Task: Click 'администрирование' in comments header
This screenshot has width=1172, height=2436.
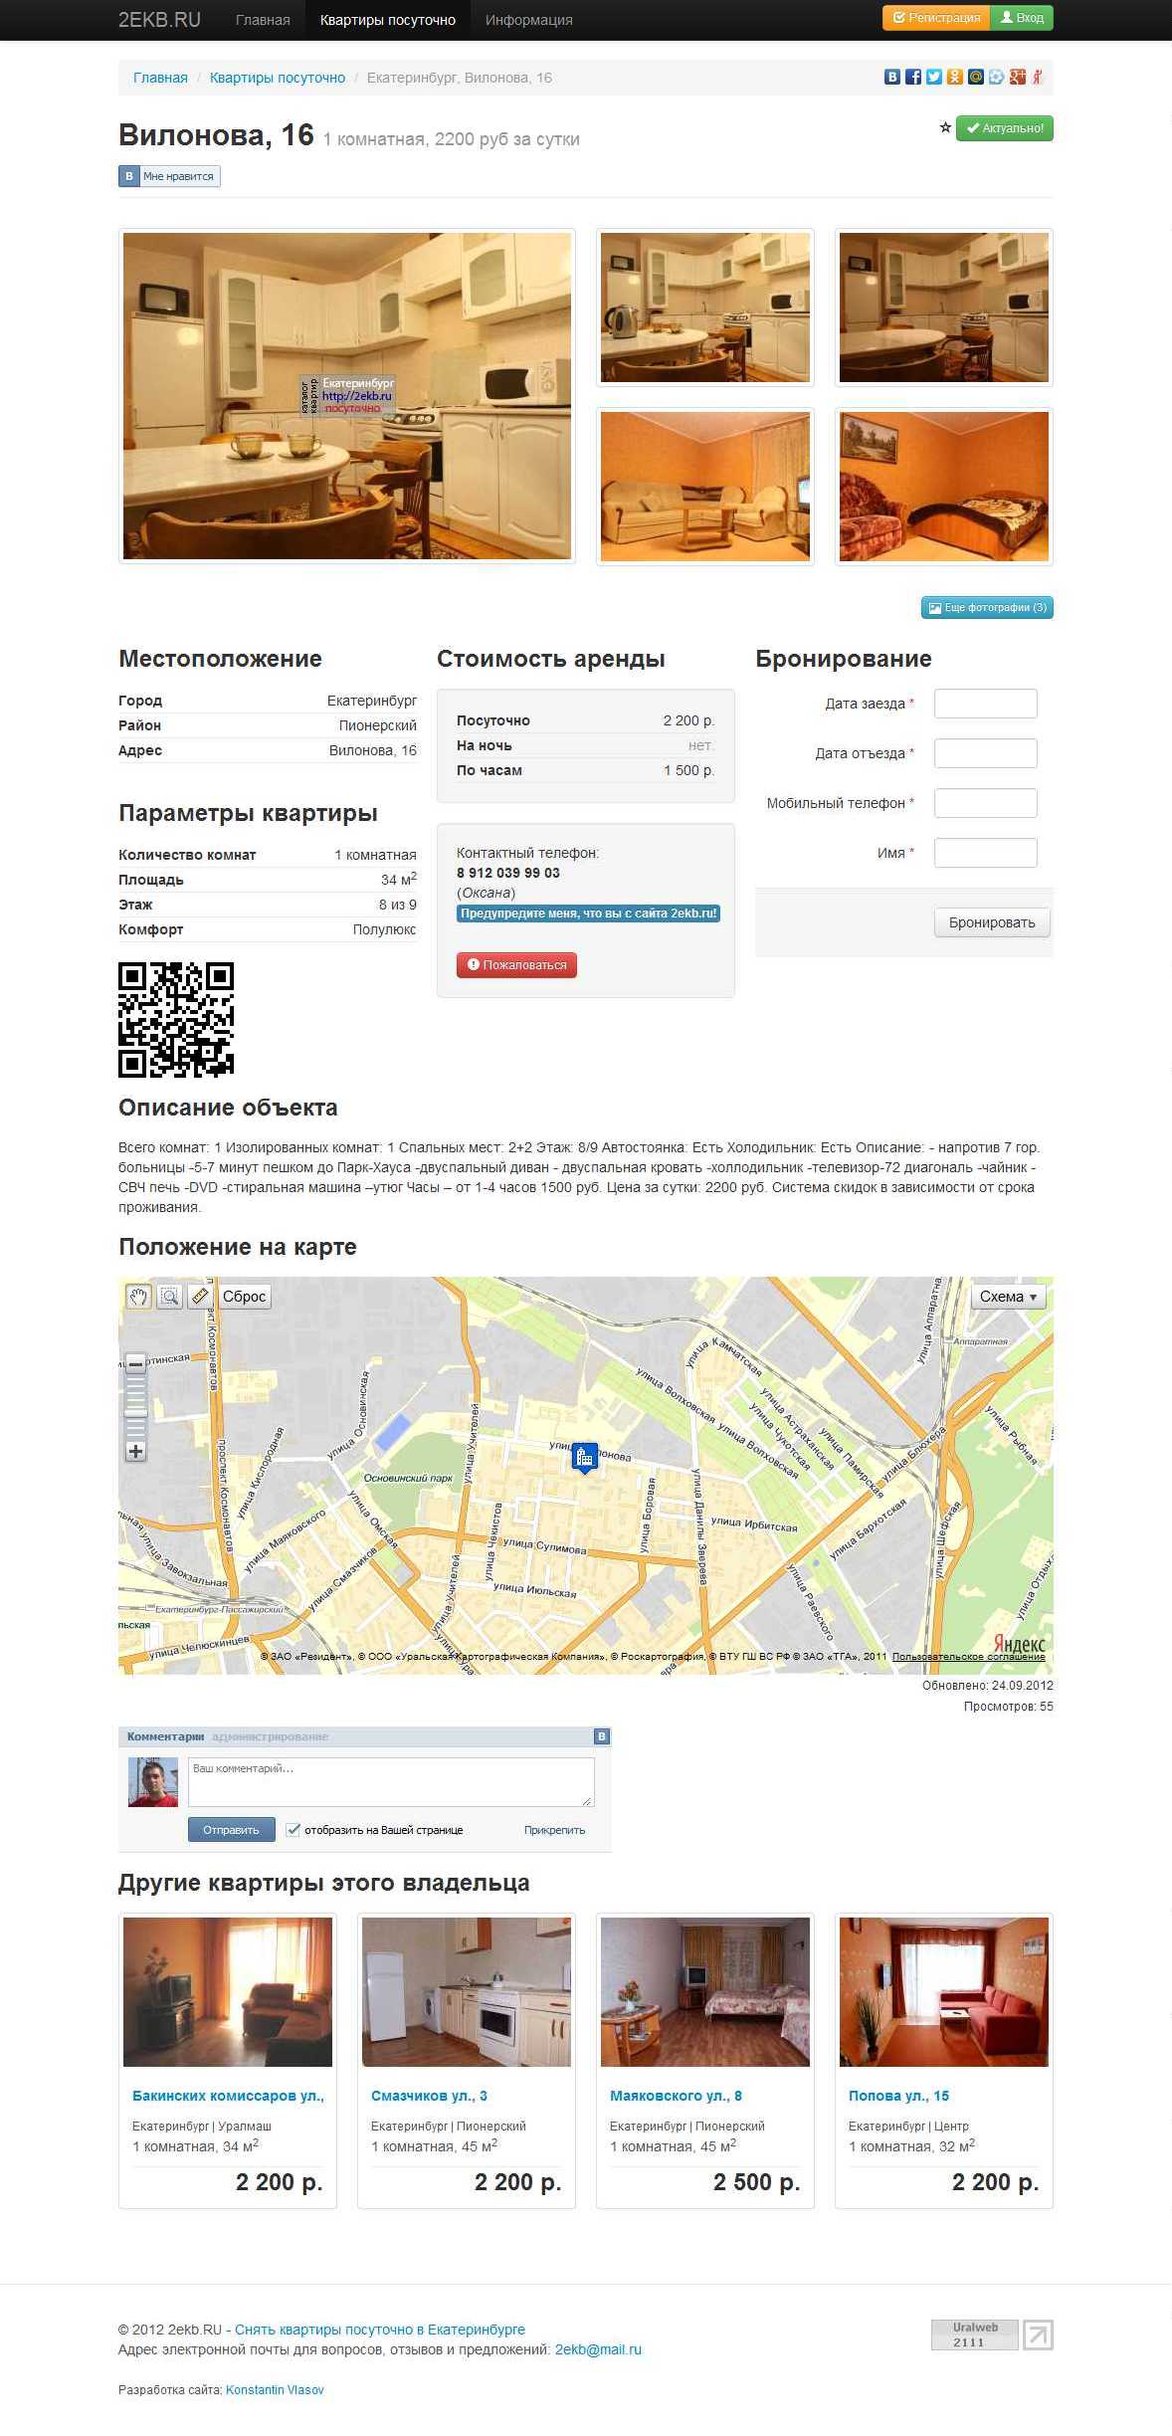Action: tap(270, 1736)
